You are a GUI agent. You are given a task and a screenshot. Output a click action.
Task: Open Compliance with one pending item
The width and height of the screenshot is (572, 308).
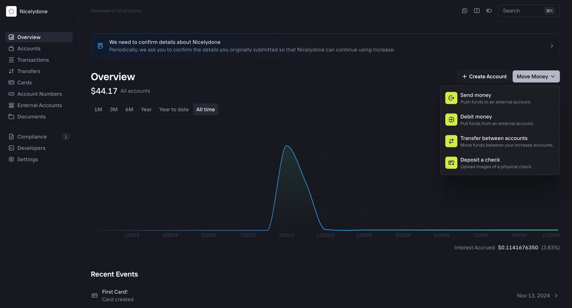pos(39,137)
